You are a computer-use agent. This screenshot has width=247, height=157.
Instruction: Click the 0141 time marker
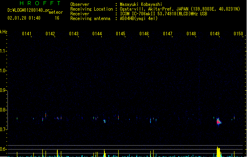click(x=27, y=34)
